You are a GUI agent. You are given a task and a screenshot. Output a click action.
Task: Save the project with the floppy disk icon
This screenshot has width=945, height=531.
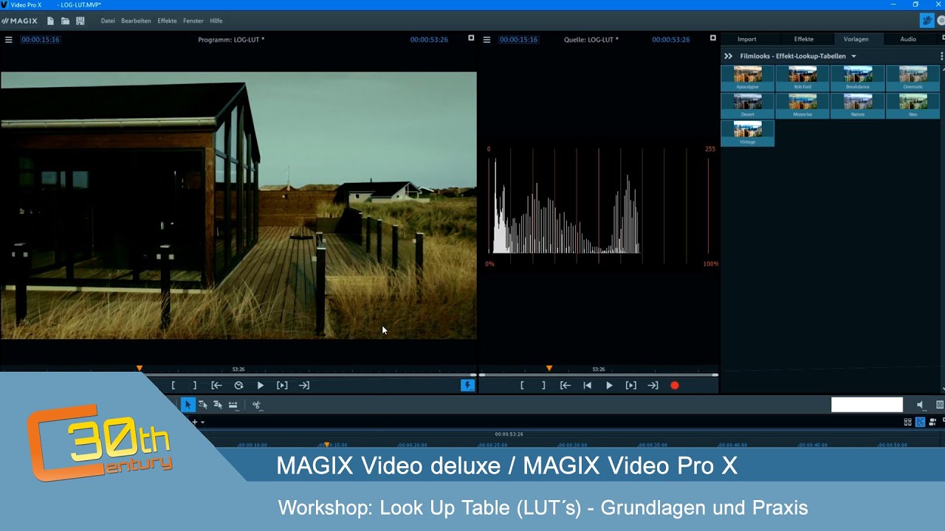pos(80,21)
